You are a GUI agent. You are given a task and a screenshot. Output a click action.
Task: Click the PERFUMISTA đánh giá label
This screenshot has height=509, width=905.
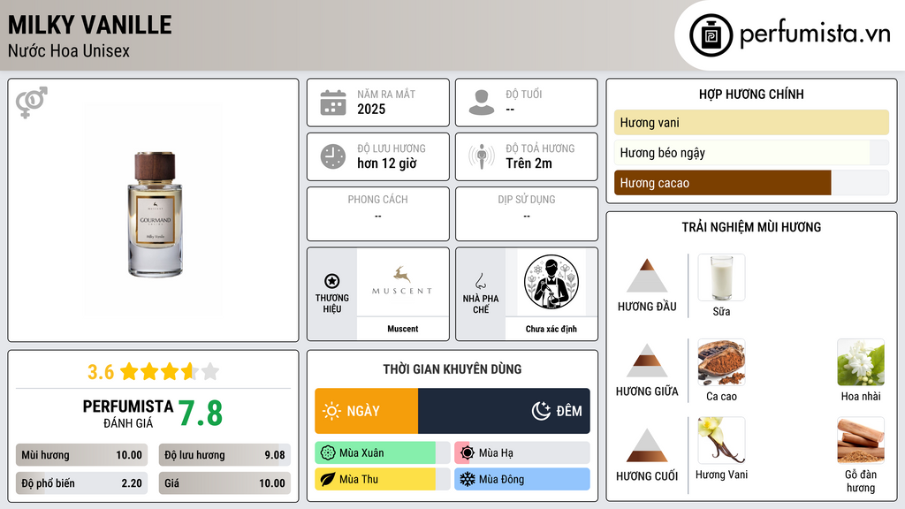128,414
